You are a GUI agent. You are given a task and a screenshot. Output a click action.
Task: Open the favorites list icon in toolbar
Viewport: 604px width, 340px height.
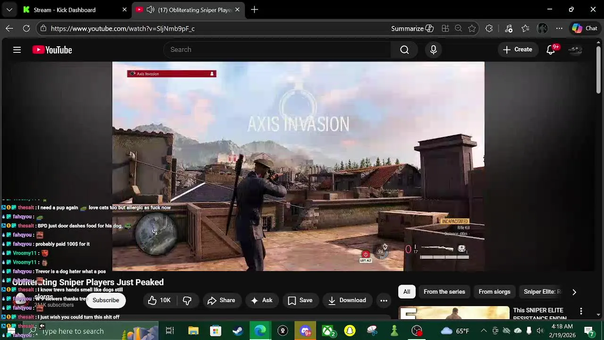pyautogui.click(x=526, y=28)
